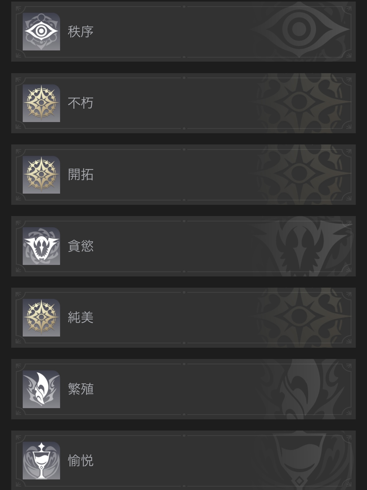Screen dimensions: 367x490
Task: Click the faded background emblem in 不朽 row
Action: 299,103
